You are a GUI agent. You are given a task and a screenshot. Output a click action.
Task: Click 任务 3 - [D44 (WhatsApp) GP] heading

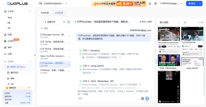(98, 81)
